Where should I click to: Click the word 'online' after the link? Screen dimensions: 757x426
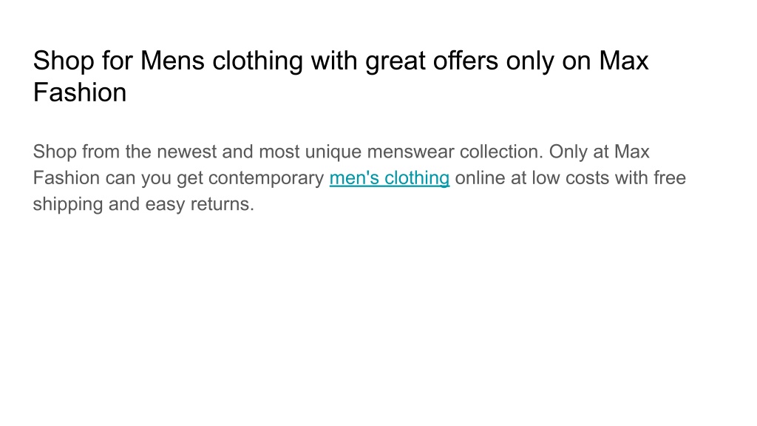point(480,177)
